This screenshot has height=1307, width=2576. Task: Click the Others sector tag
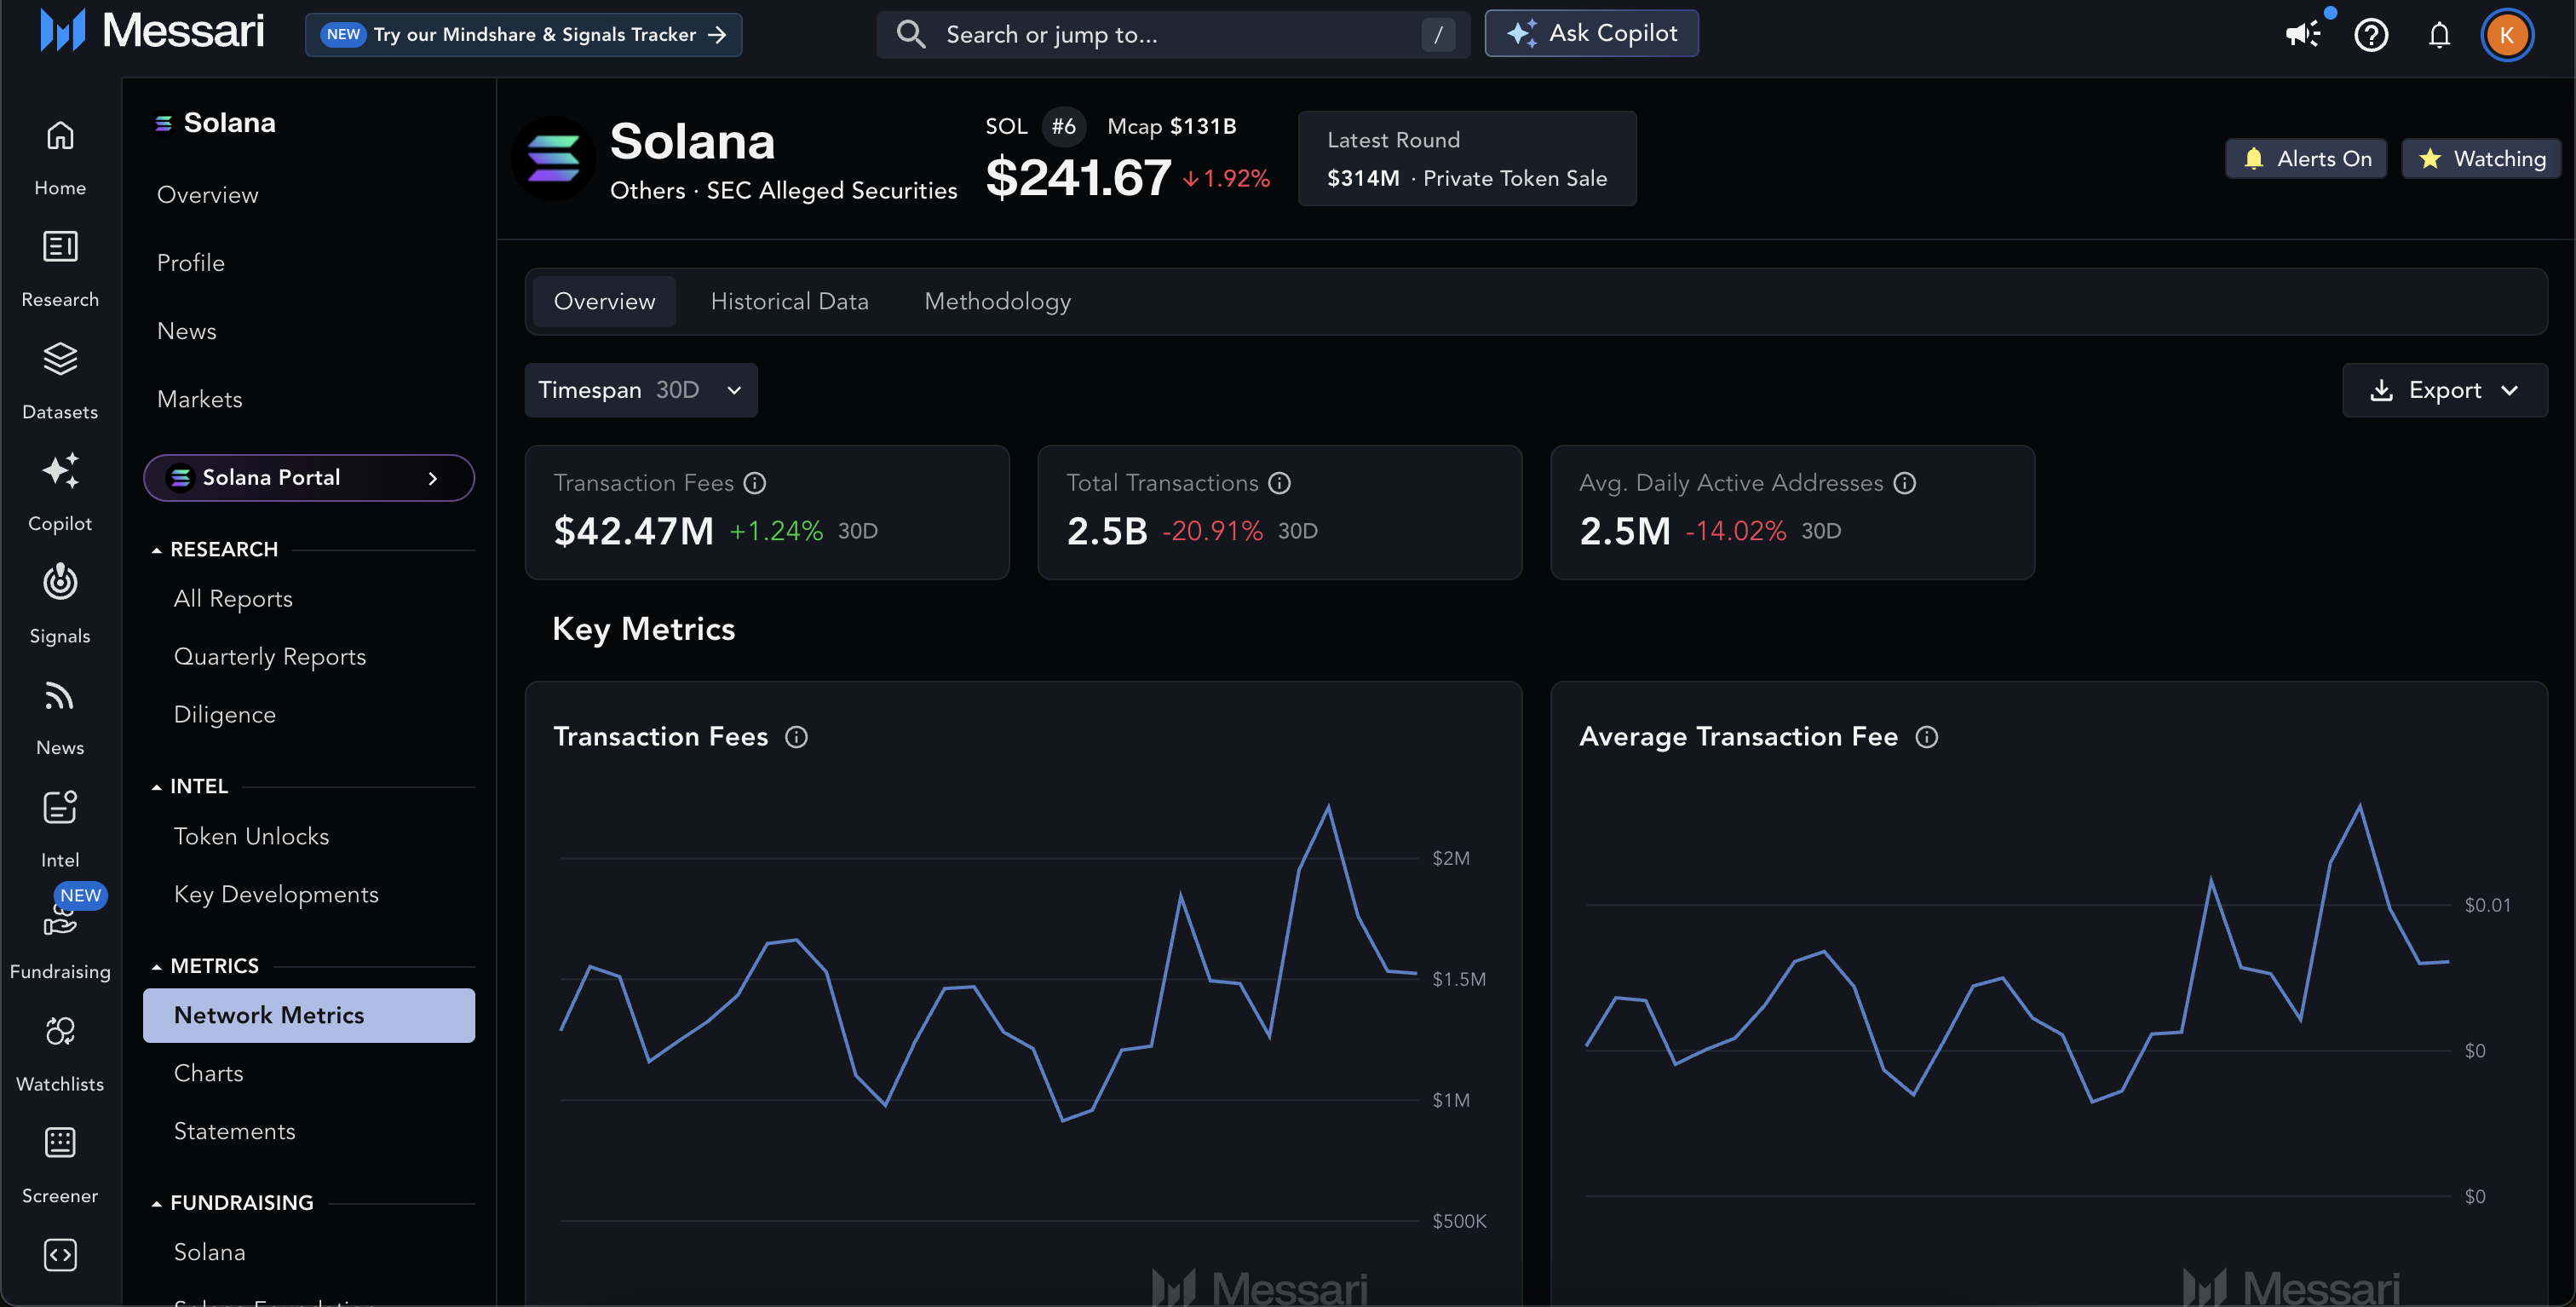647,190
